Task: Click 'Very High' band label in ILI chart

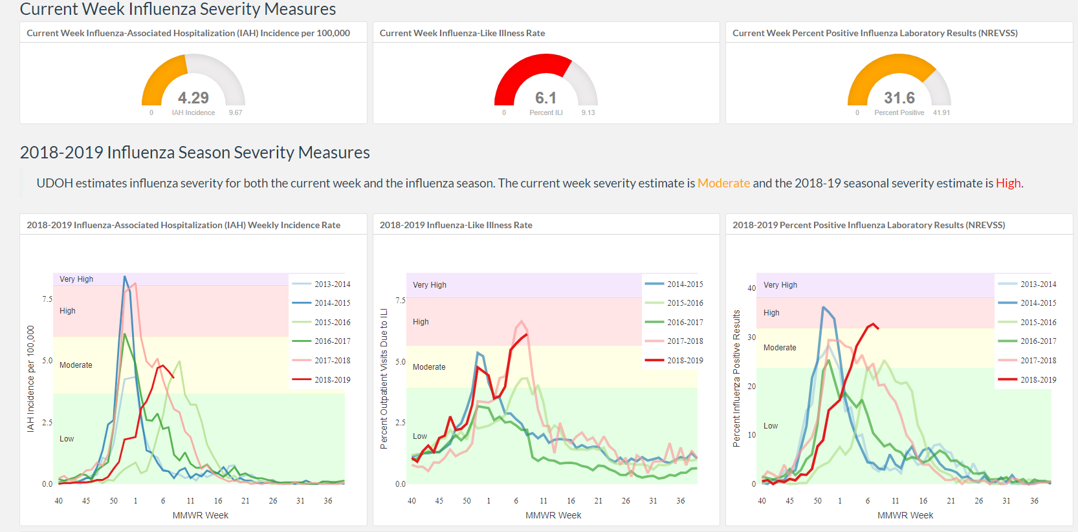Action: [x=430, y=285]
